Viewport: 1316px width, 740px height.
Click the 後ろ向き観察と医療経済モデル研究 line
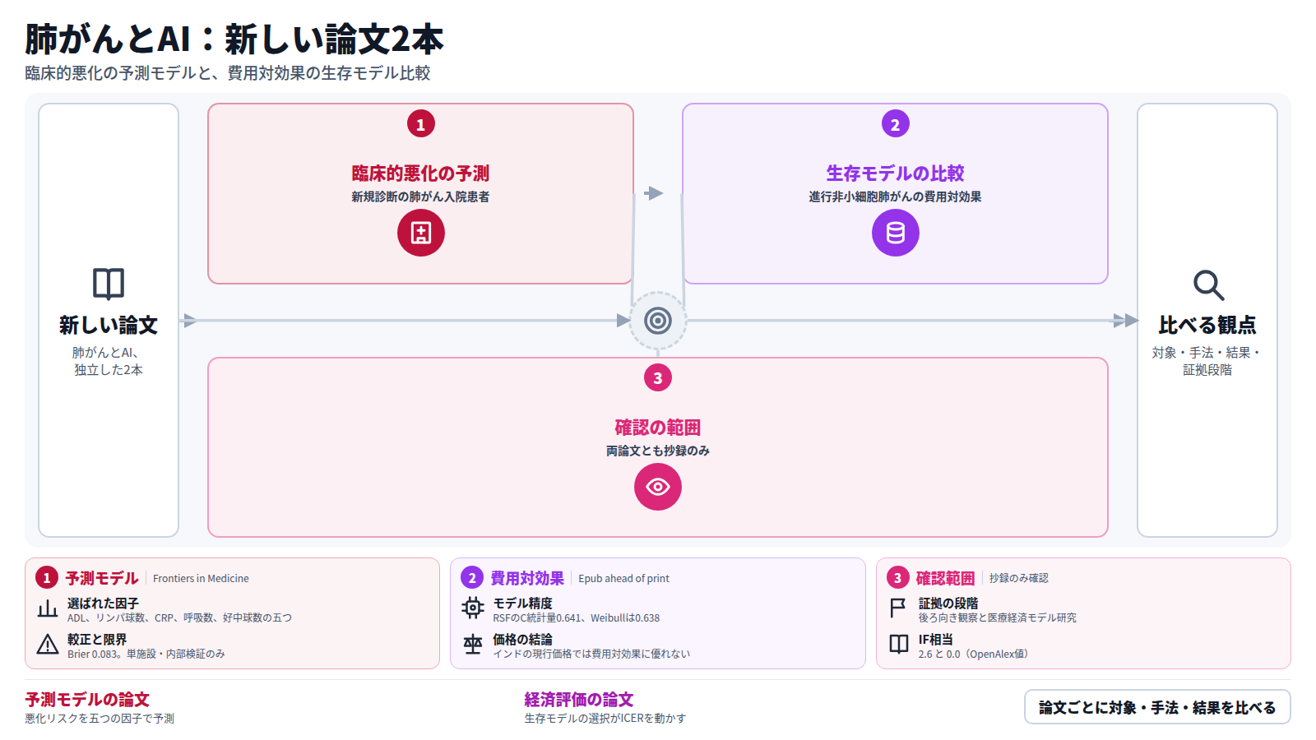[997, 618]
